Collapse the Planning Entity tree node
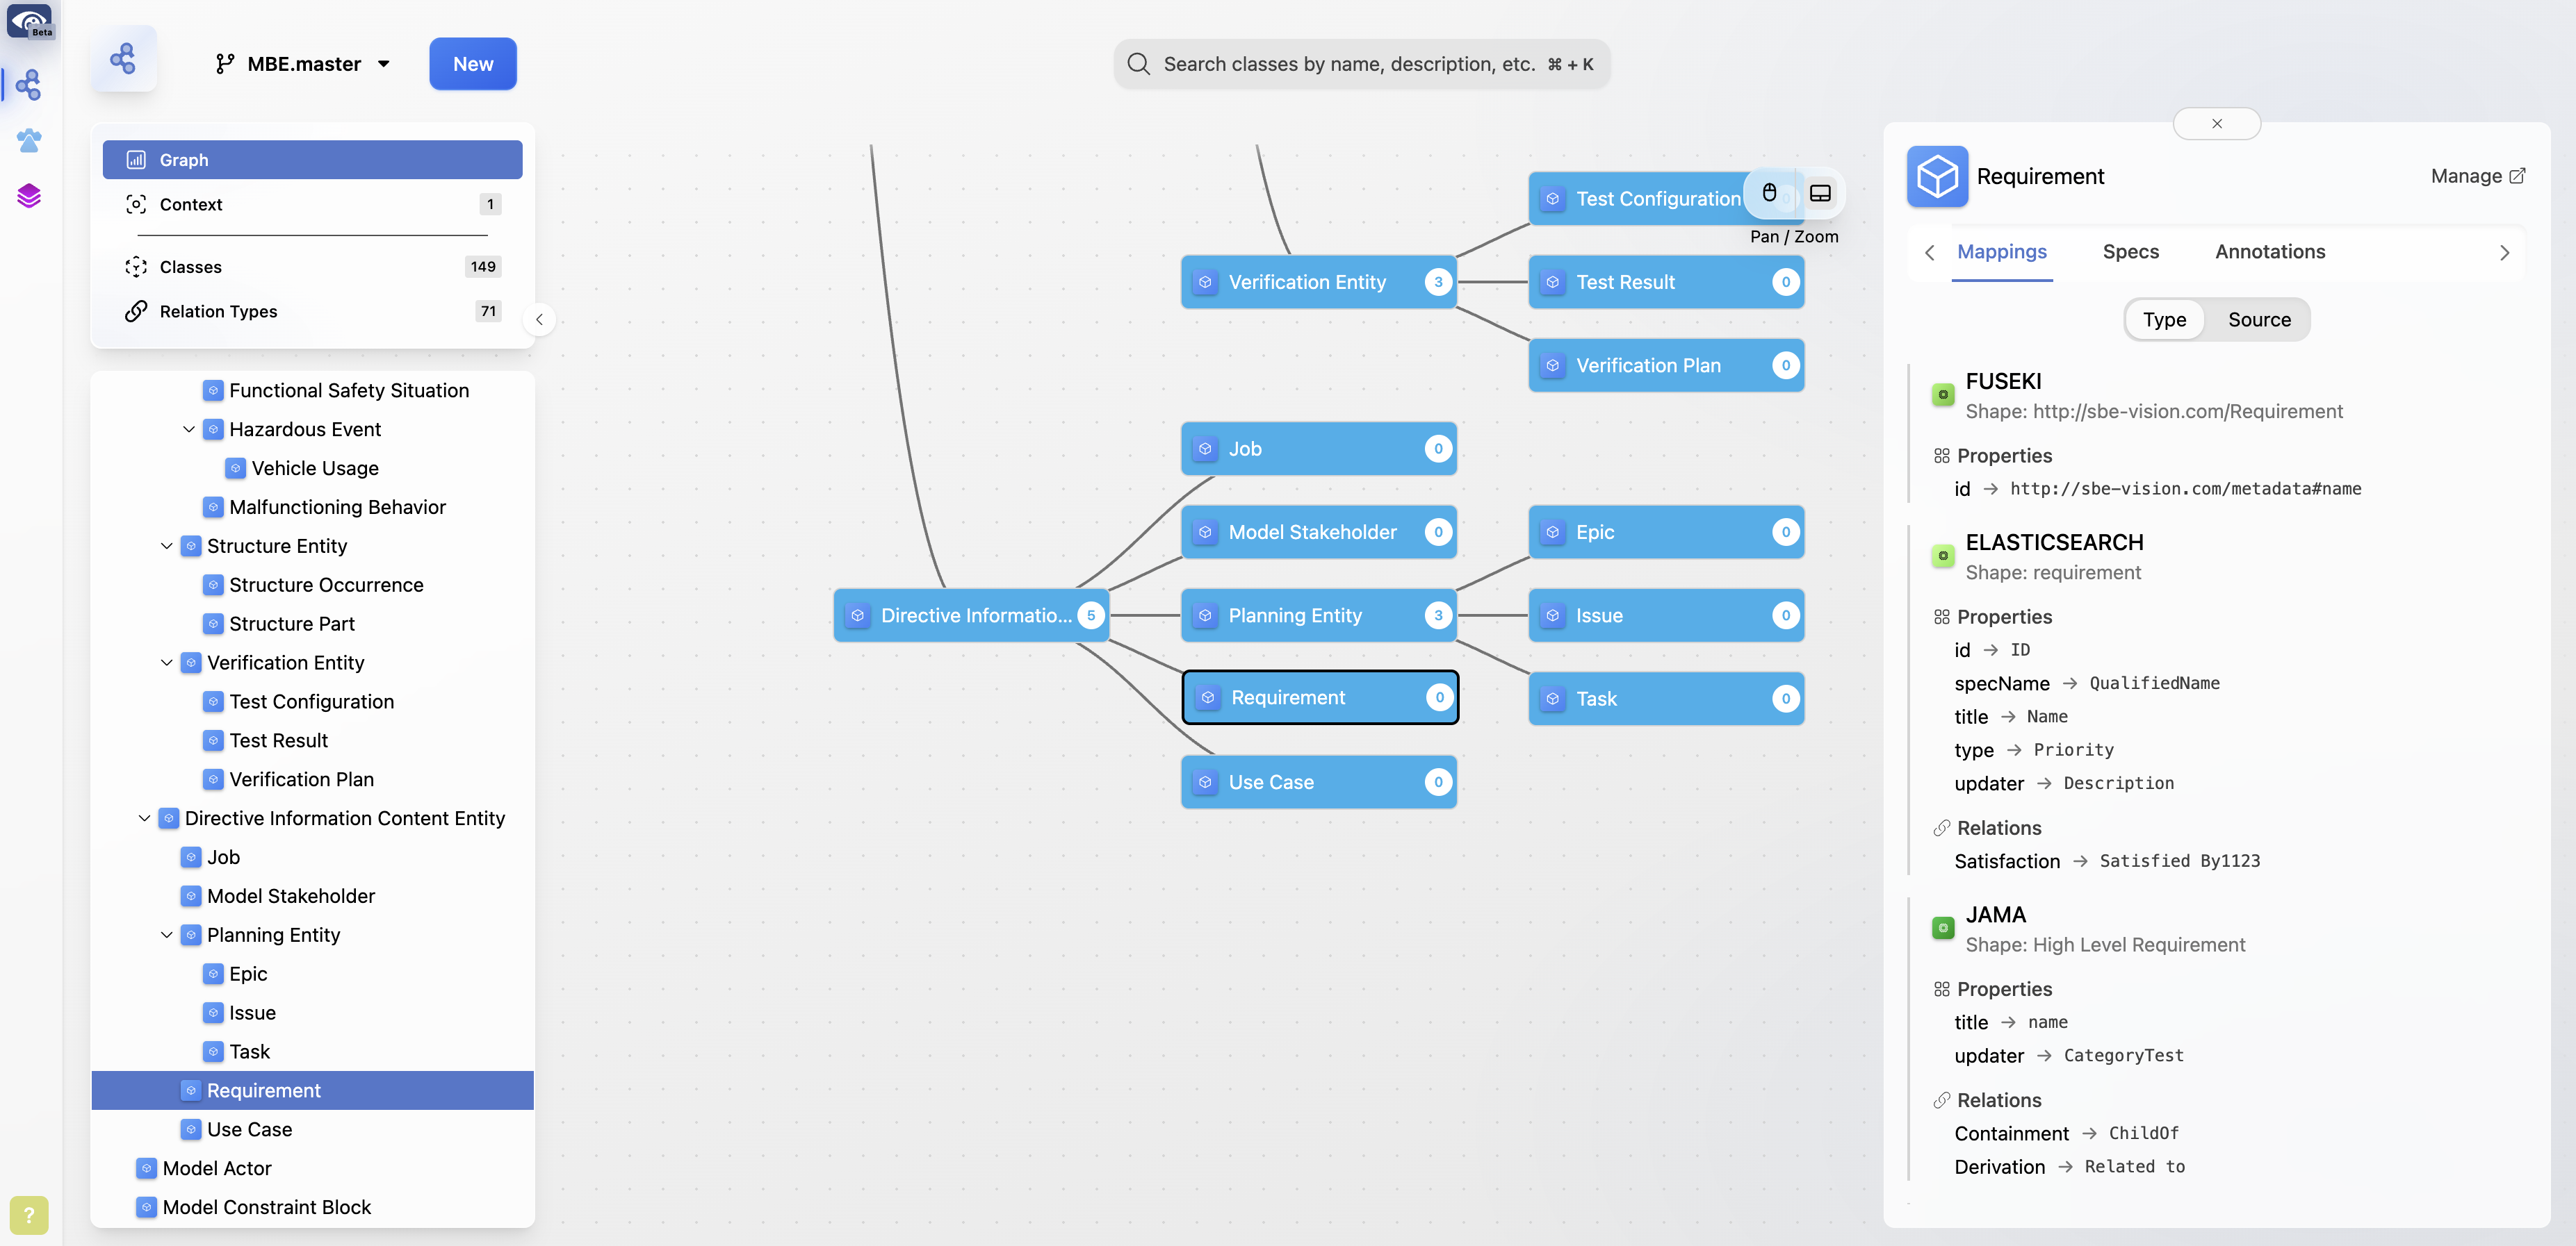 (x=166, y=936)
